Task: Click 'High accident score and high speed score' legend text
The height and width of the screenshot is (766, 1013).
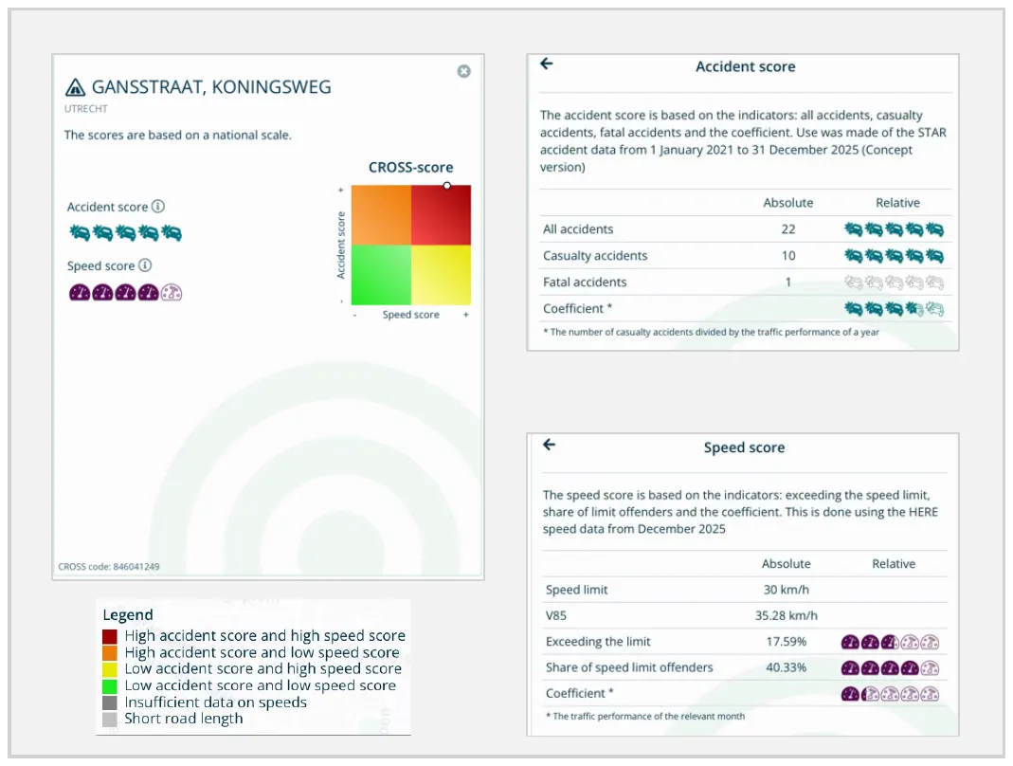Action: click(265, 636)
